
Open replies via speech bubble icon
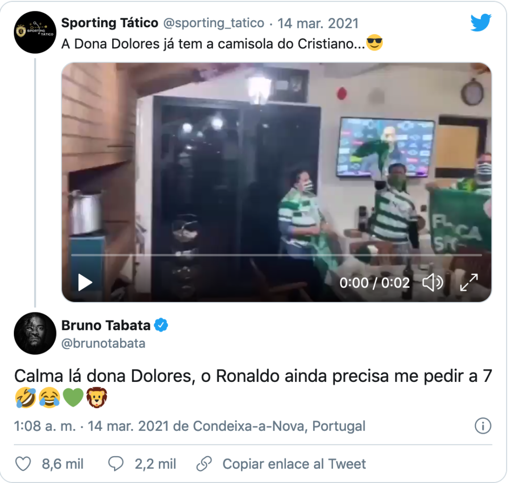116,464
